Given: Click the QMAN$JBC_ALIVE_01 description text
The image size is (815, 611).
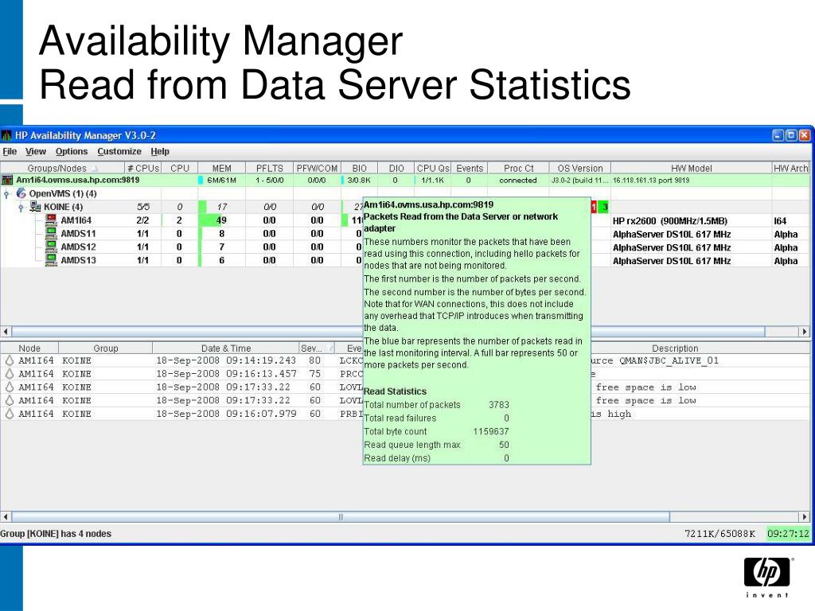Looking at the screenshot, I should point(669,360).
